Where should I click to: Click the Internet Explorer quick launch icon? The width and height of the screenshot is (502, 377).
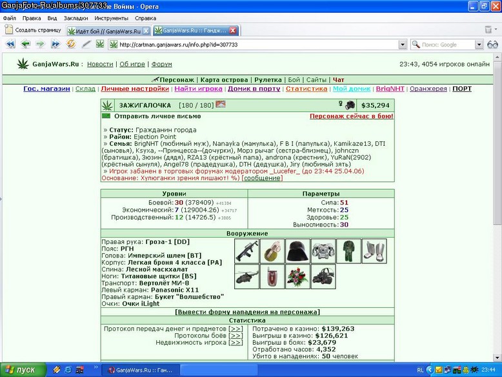[68, 370]
